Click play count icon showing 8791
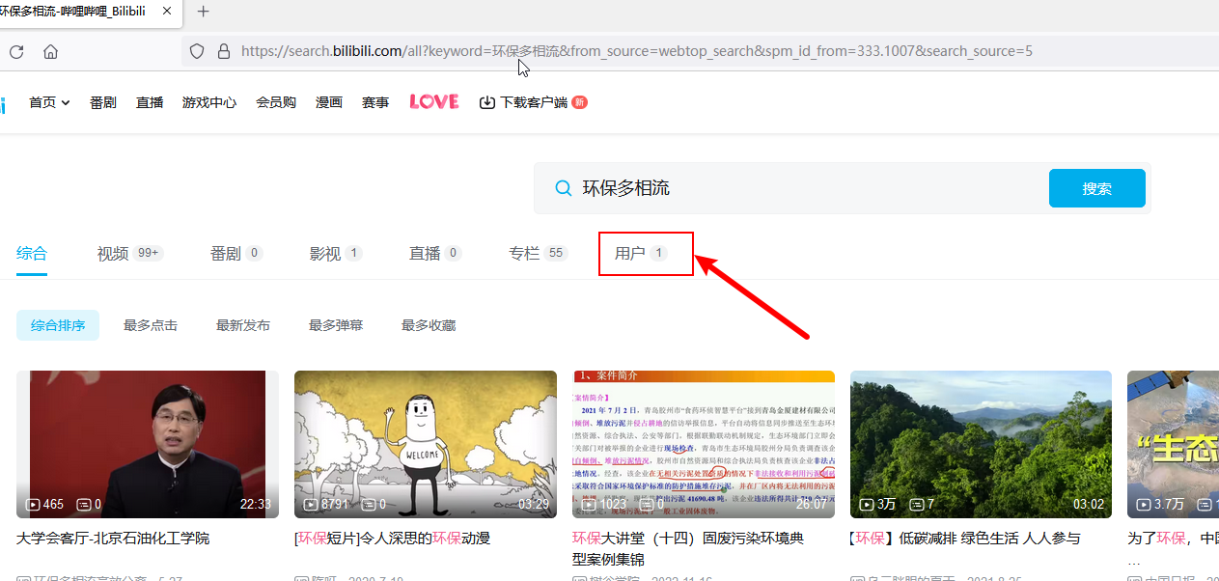This screenshot has width=1219, height=581. (x=312, y=505)
